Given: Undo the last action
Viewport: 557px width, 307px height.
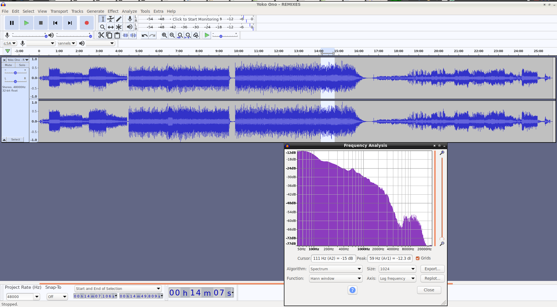Looking at the screenshot, I should click(x=145, y=35).
